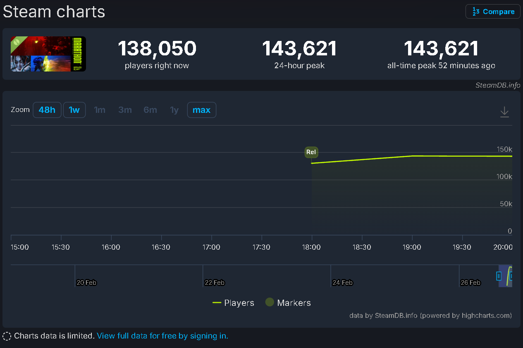Open the Marathon game thumbnail image
Screen dimensions: 523x348
click(x=48, y=54)
